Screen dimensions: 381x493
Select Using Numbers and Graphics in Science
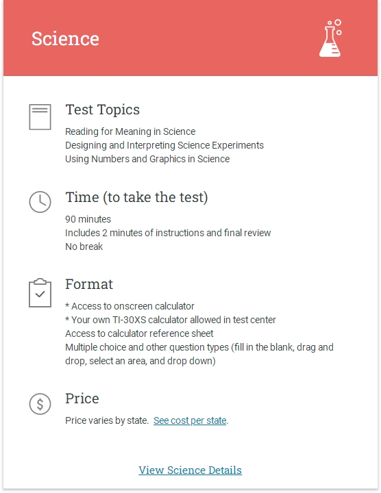click(147, 159)
